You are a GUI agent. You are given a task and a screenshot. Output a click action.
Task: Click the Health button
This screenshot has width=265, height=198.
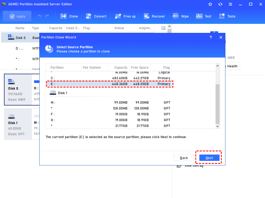(x=232, y=66)
